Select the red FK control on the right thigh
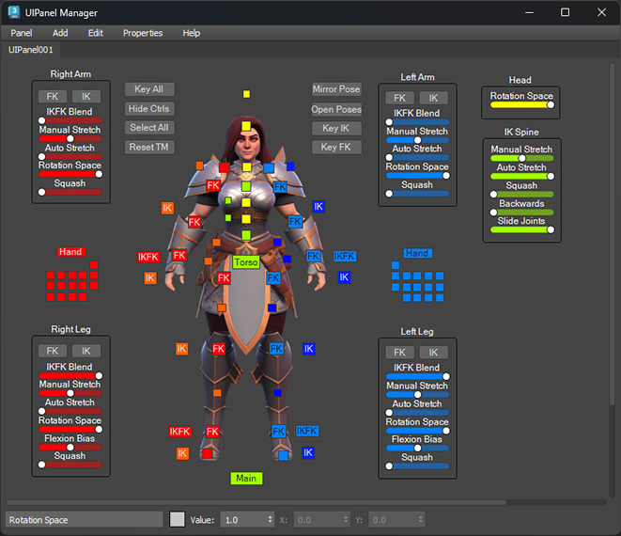 [224, 278]
